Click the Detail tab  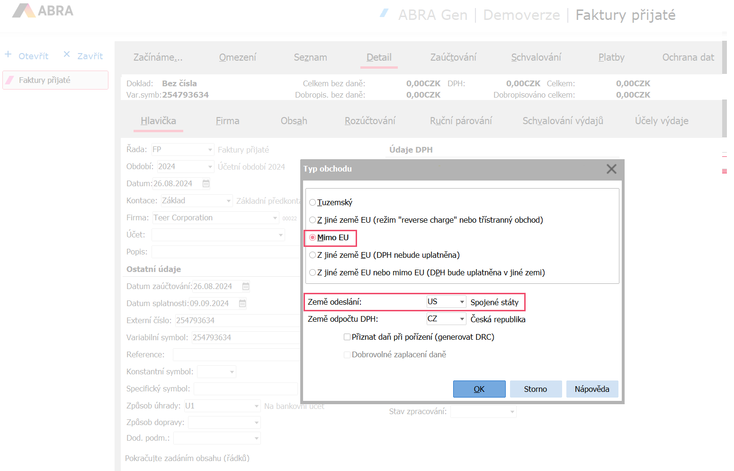(379, 57)
